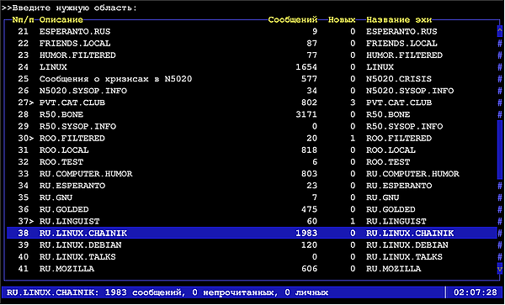Click the 'Новых' column header

pyautogui.click(x=342, y=20)
